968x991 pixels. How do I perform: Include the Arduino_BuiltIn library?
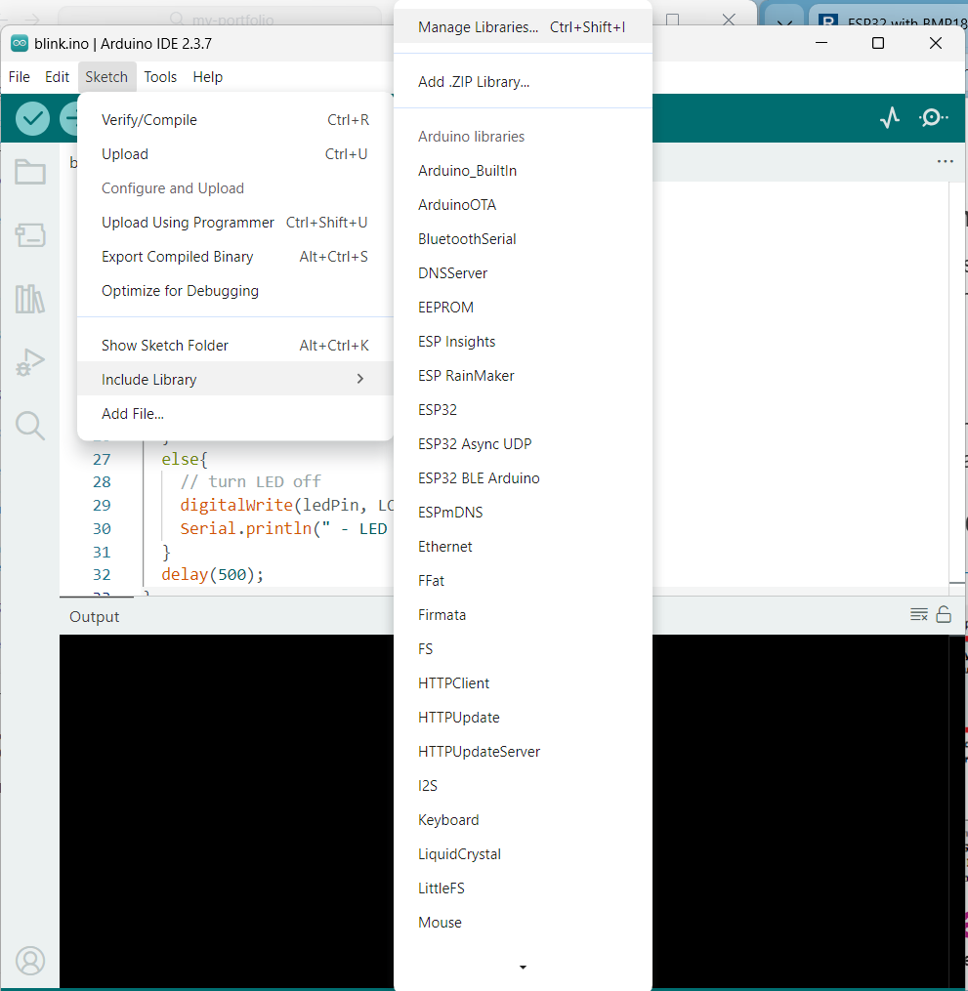pyautogui.click(x=523, y=171)
